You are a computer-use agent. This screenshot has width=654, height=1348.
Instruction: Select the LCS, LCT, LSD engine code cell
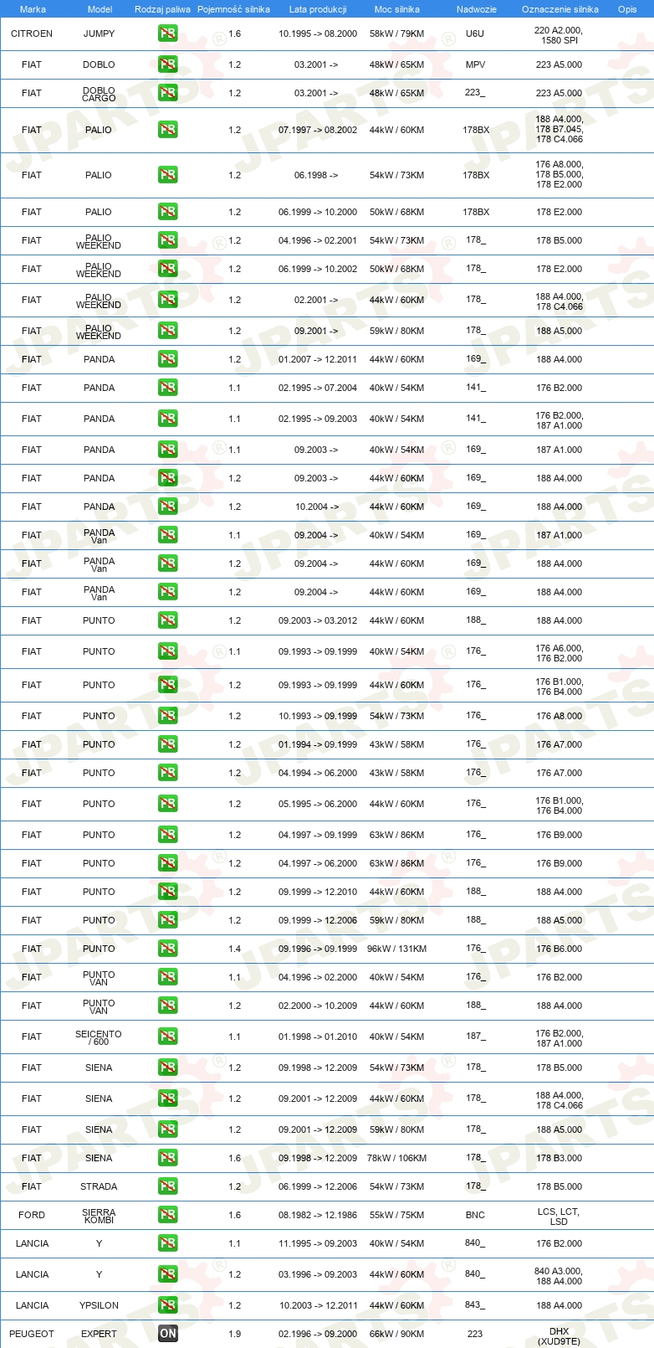(x=559, y=1217)
